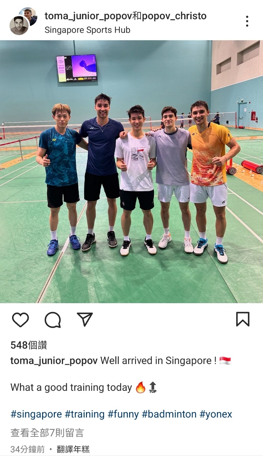This screenshot has width=263, height=456.
Task: Open the smaller back profile avatar
Action: [29, 15]
